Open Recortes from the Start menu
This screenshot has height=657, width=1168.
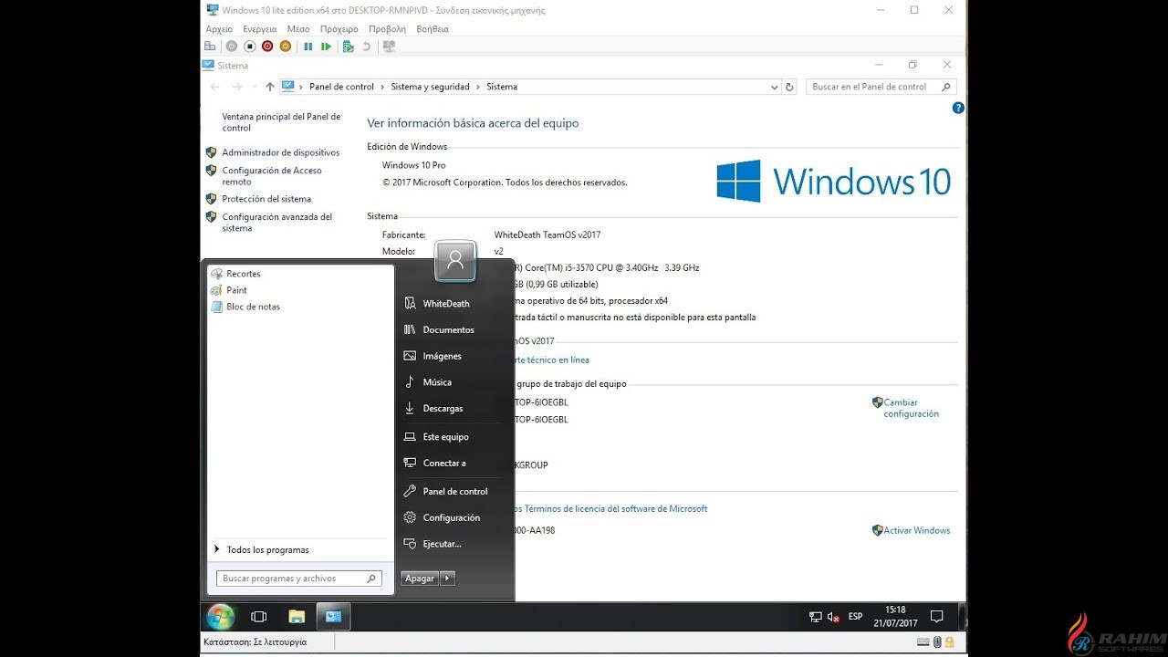point(243,274)
